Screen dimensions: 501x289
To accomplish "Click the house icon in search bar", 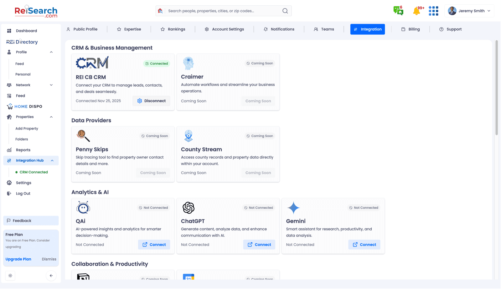I will (x=160, y=11).
